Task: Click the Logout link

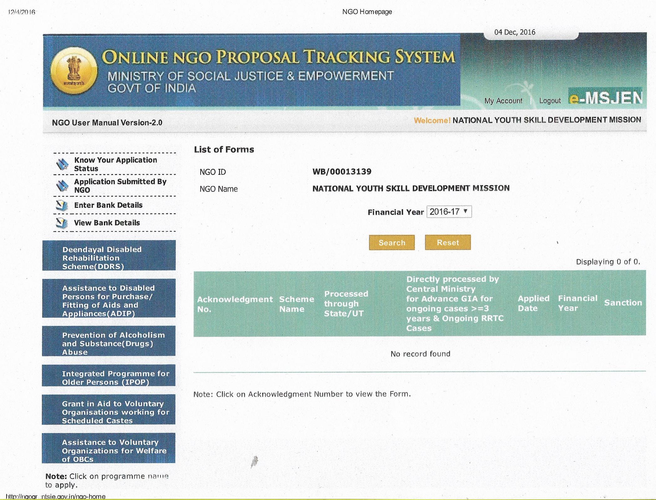Action: (550, 101)
